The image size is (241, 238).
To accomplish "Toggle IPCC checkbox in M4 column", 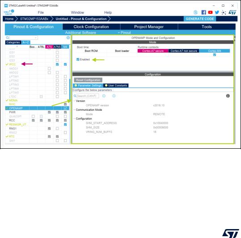I will click(65, 64).
